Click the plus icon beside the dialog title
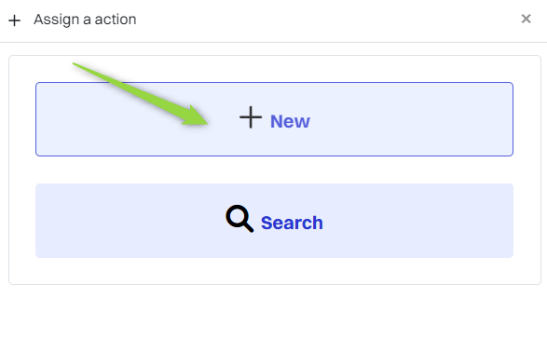This screenshot has width=547, height=339. click(14, 20)
